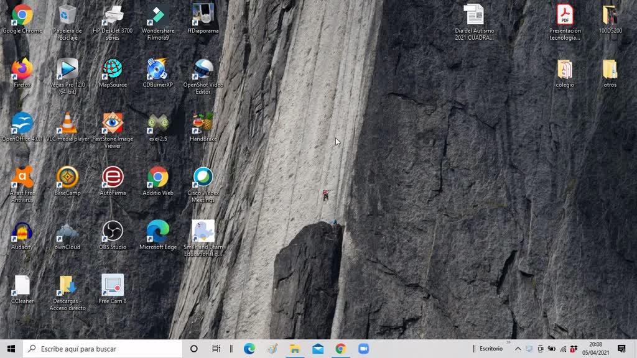Open the Meet Now tray icon
This screenshot has height=358, width=637.
click(x=540, y=349)
